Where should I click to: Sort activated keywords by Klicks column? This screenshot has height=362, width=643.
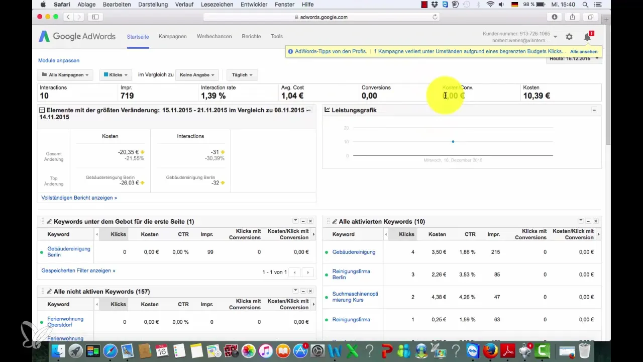406,234
